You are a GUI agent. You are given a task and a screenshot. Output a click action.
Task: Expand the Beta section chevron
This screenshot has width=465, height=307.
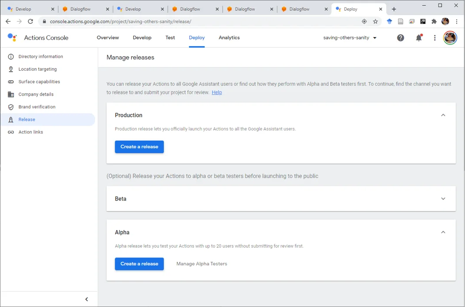tap(443, 199)
